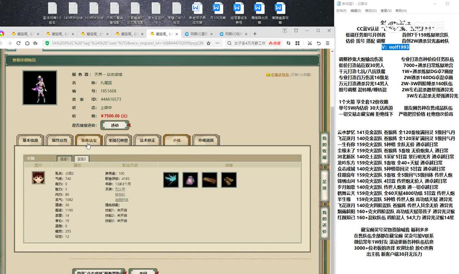Click 烈火甲 talent link
This screenshot has width=459, height=274.
pyautogui.click(x=120, y=189)
